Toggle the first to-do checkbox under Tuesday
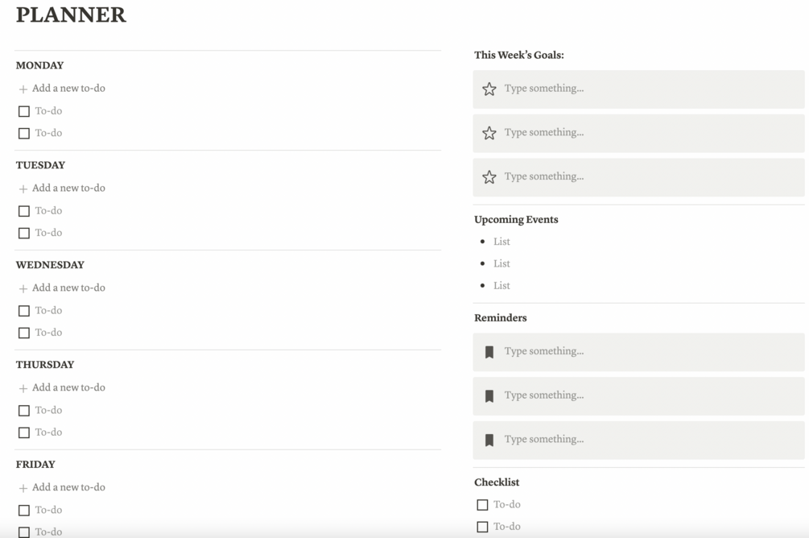809x538 pixels. click(x=24, y=211)
